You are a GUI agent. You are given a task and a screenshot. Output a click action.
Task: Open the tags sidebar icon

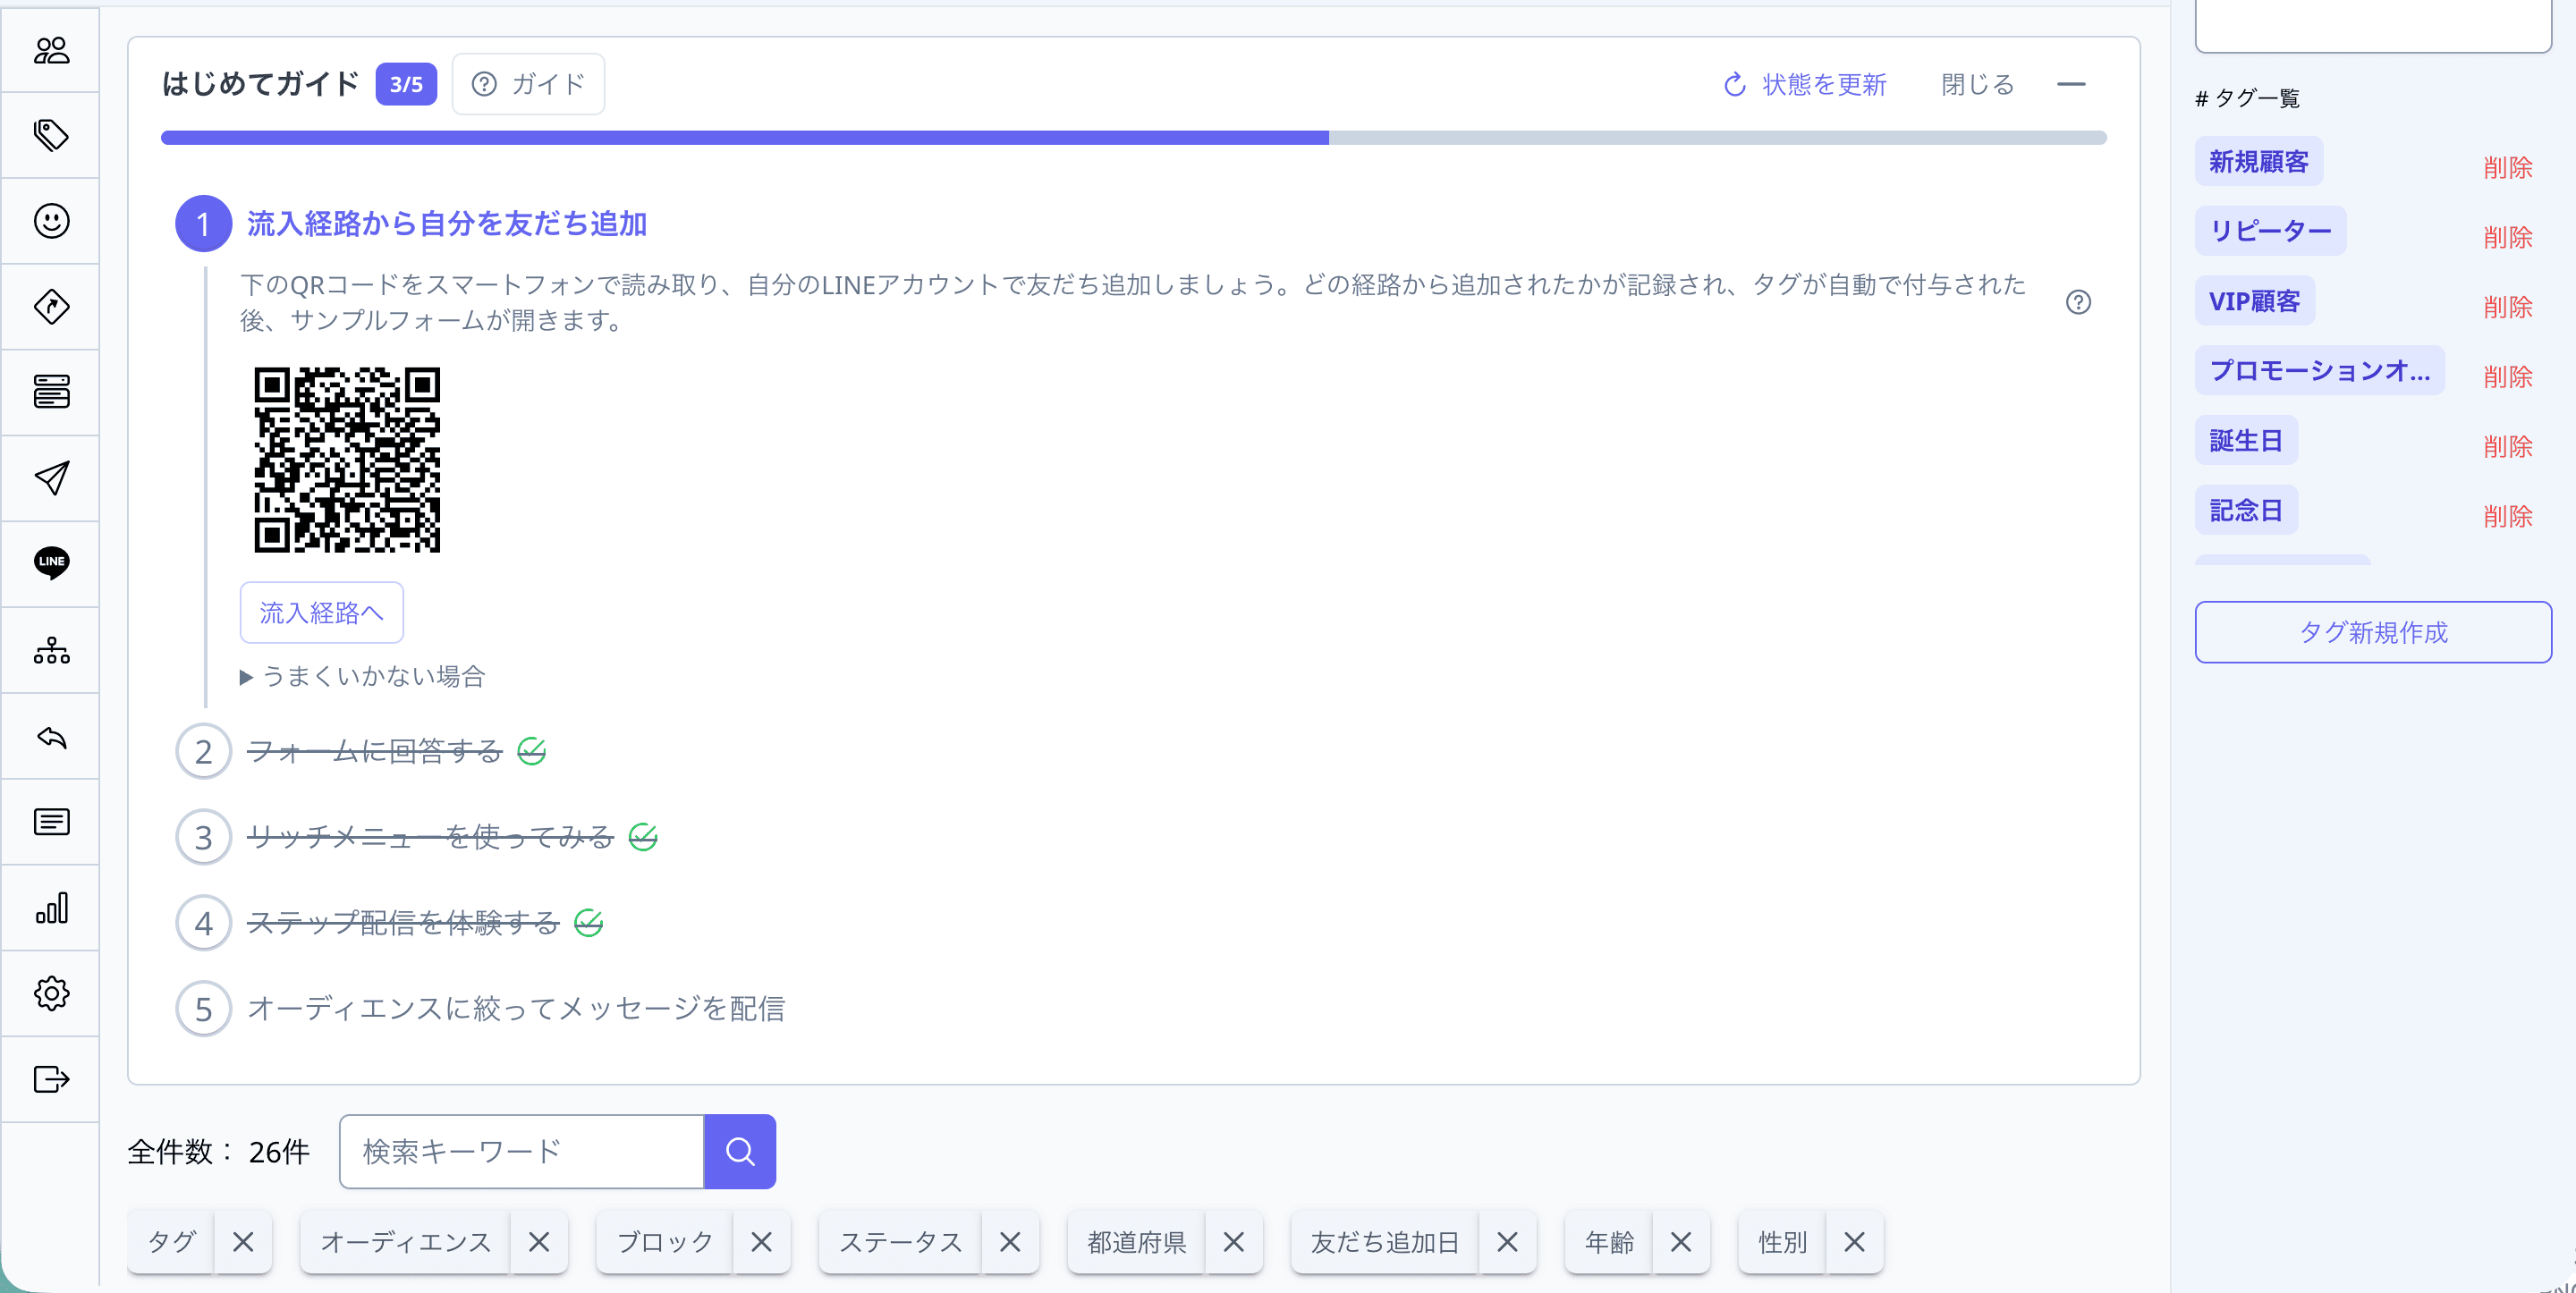[x=51, y=135]
